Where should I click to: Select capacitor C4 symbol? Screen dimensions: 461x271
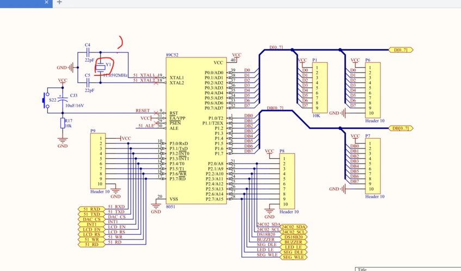(88, 53)
